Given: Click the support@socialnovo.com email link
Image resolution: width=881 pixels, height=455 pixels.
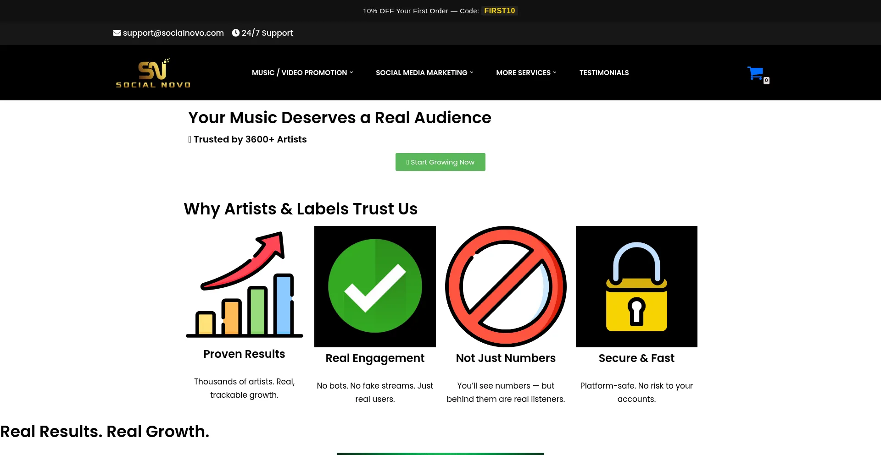Looking at the screenshot, I should tap(173, 33).
